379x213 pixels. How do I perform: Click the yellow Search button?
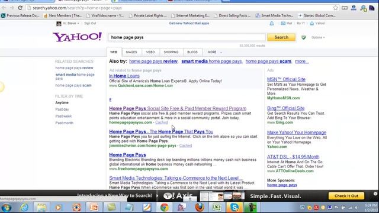click(281, 37)
